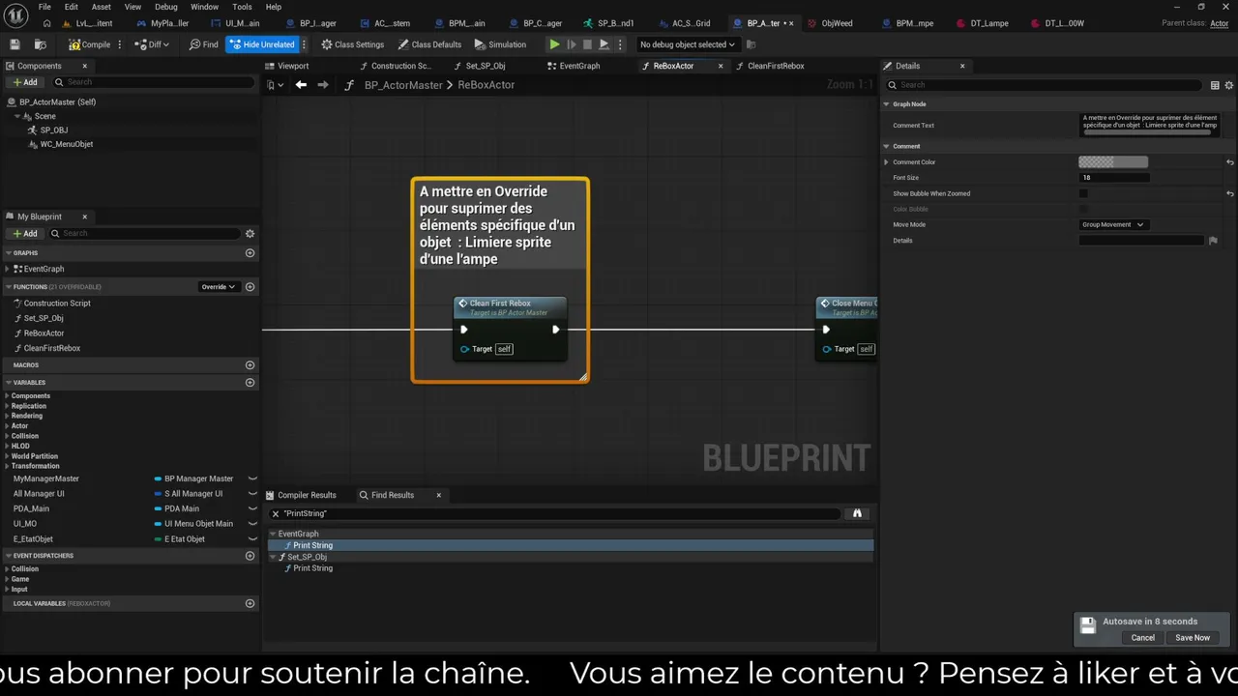This screenshot has height=696, width=1238.
Task: Compile the blueprint
Action: tap(90, 44)
